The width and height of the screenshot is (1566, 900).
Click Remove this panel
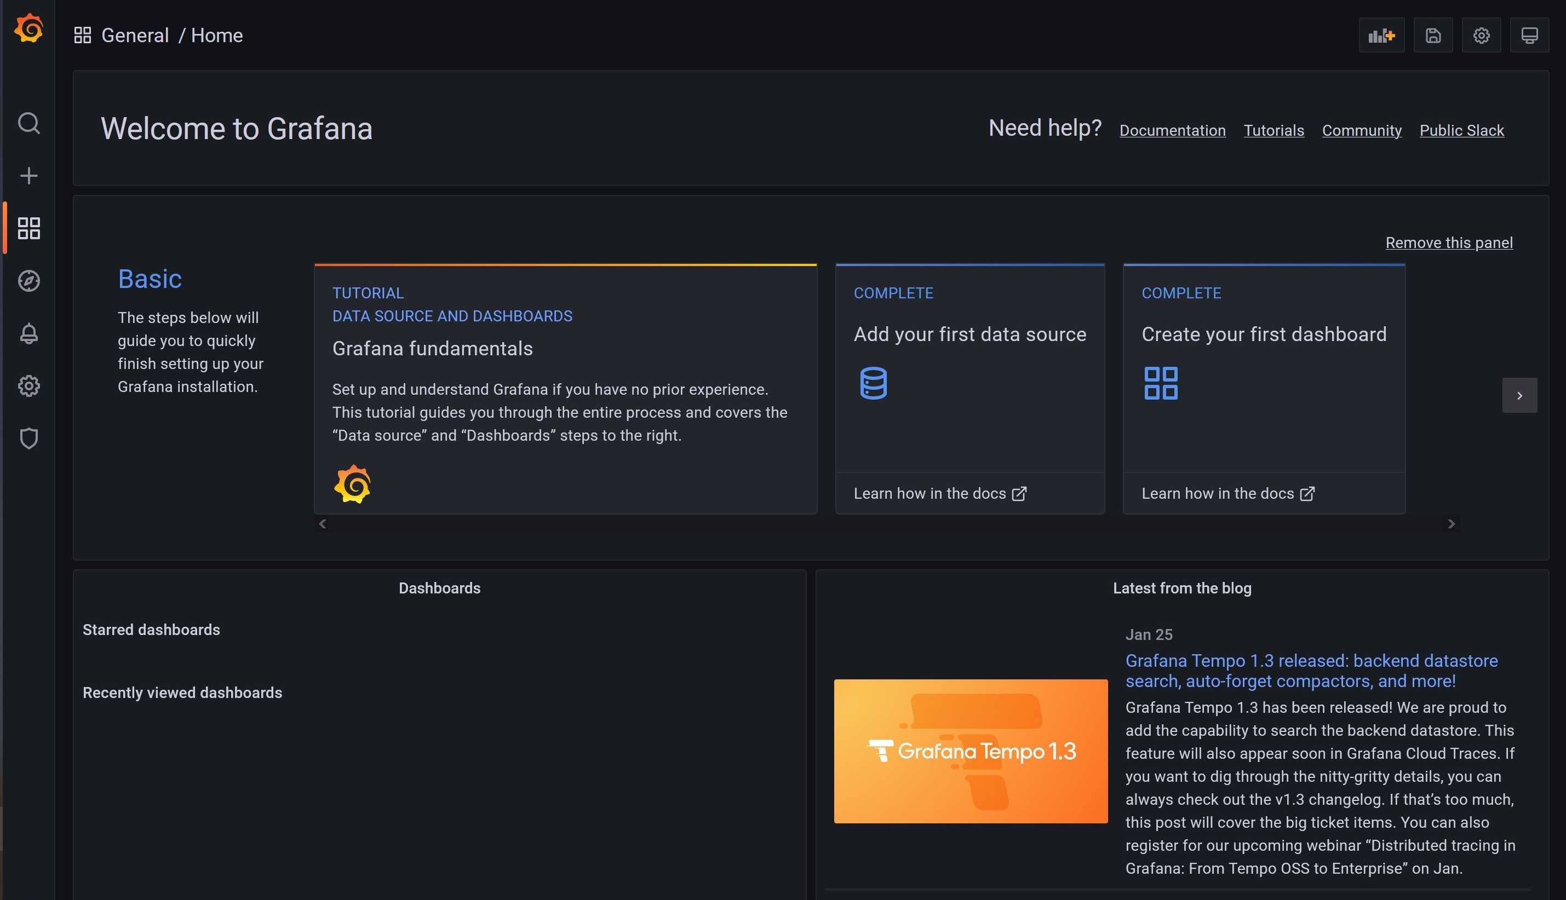coord(1449,243)
